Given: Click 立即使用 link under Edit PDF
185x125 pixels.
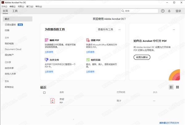Looking at the screenshot, I should (x=49, y=52).
